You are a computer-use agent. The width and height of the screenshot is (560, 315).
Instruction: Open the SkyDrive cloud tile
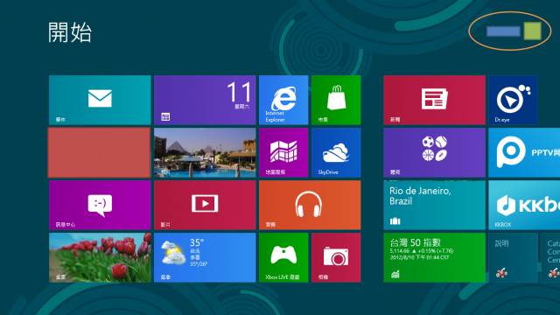tap(336, 152)
